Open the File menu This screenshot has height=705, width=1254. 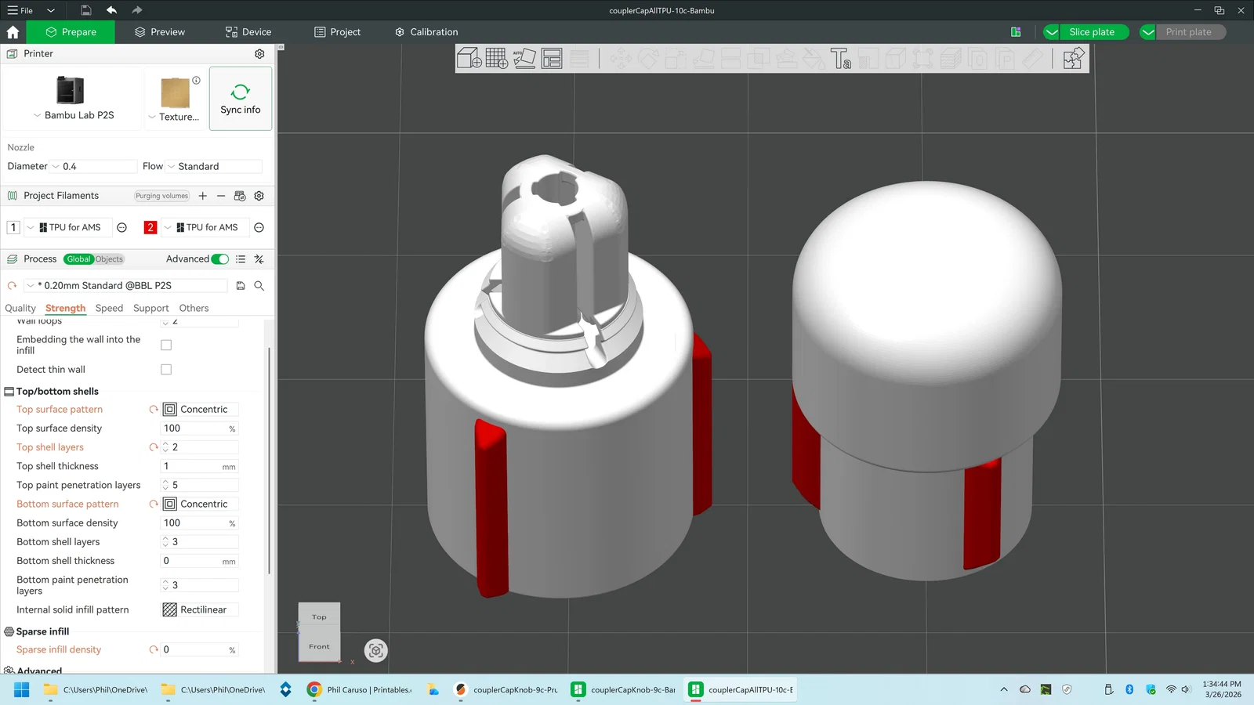click(20, 10)
